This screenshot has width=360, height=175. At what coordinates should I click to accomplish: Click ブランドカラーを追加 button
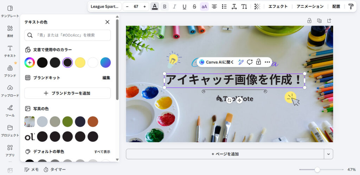(x=67, y=93)
